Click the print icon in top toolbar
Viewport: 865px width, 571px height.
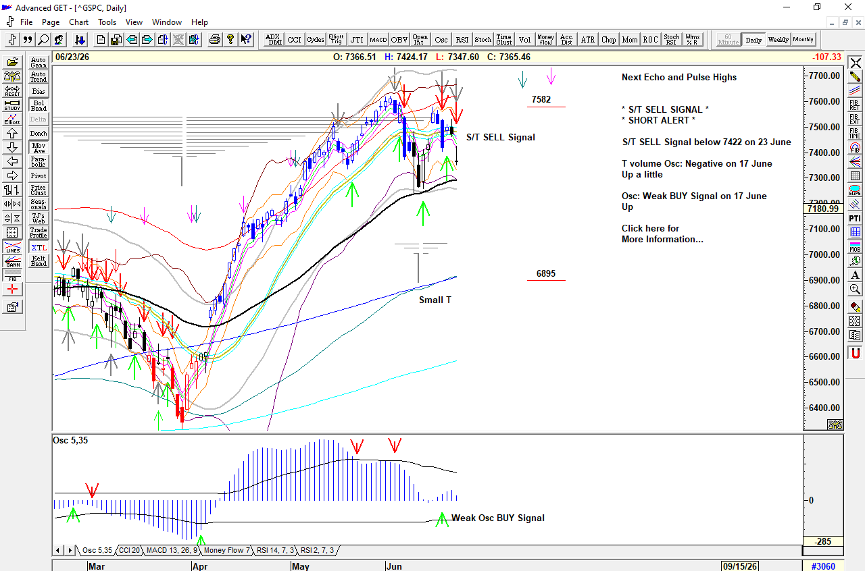(x=215, y=40)
